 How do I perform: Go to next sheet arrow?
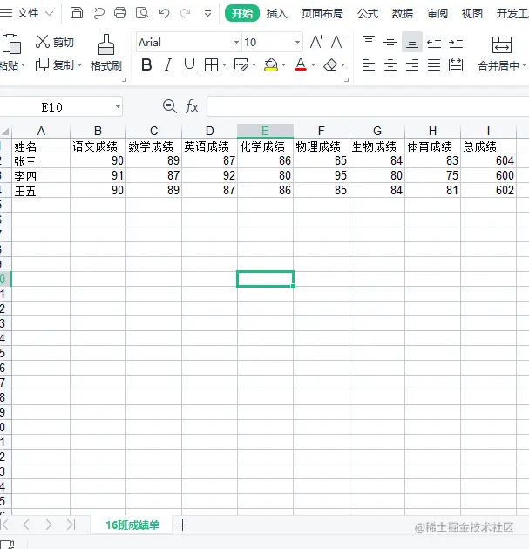[x=49, y=525]
